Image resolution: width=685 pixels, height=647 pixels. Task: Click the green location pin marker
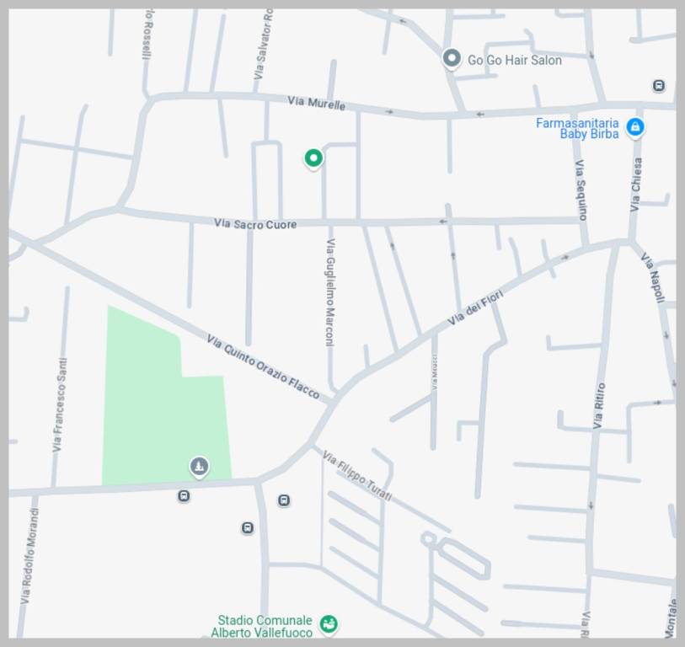(313, 159)
